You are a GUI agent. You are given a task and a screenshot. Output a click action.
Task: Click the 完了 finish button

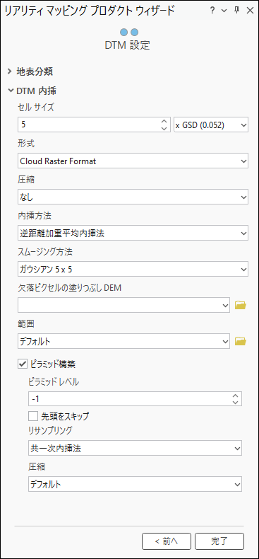pyautogui.click(x=219, y=541)
